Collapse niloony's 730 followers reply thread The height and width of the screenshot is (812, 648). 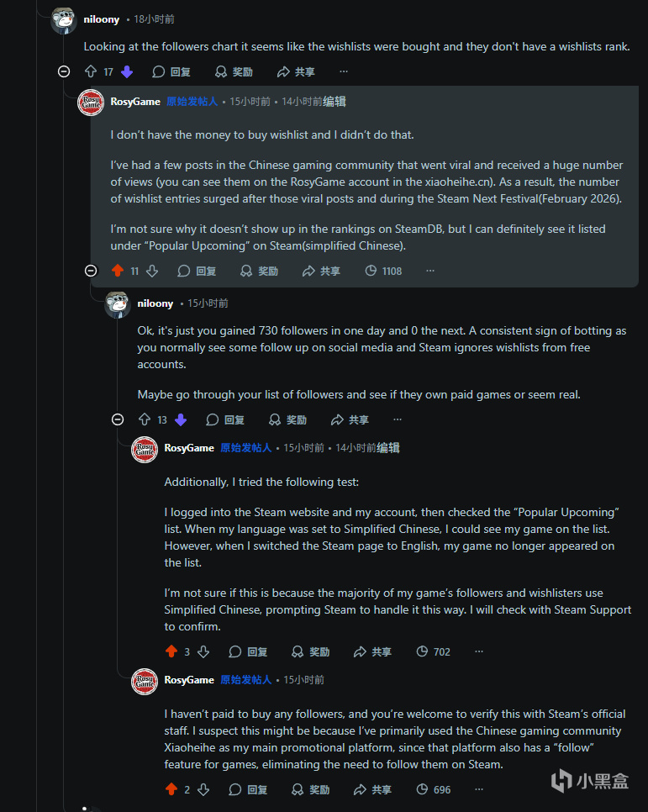pos(118,419)
